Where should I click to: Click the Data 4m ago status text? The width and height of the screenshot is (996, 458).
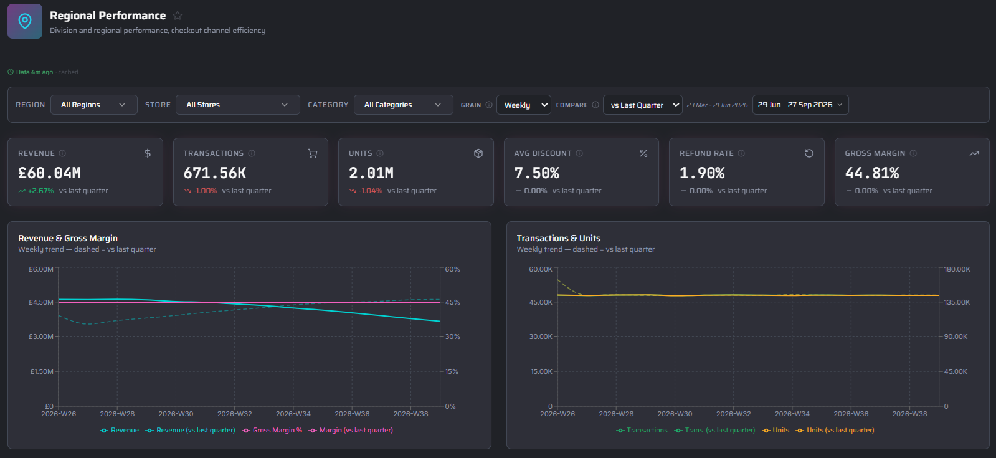click(x=34, y=72)
